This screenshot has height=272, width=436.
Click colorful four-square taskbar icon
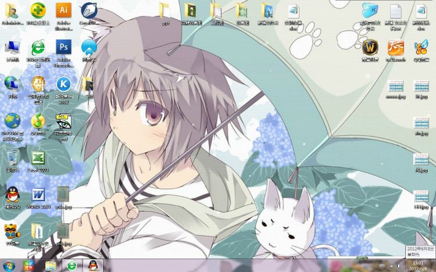28,266
